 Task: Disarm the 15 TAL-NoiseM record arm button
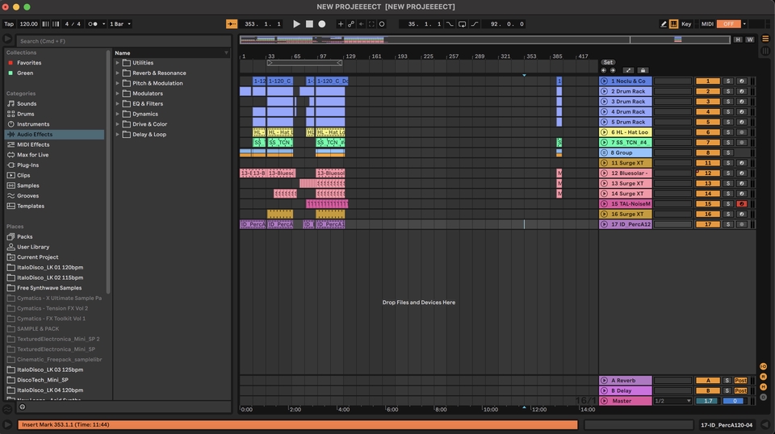pos(741,204)
